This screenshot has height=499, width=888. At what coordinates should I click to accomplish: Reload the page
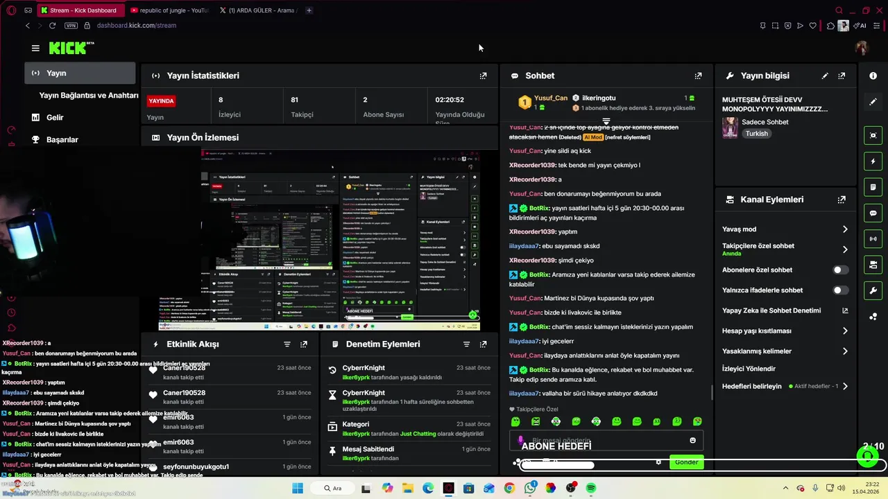coord(52,26)
